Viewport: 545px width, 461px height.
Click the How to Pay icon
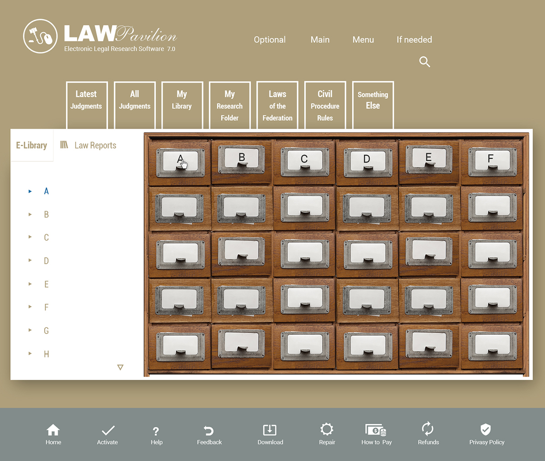click(376, 431)
